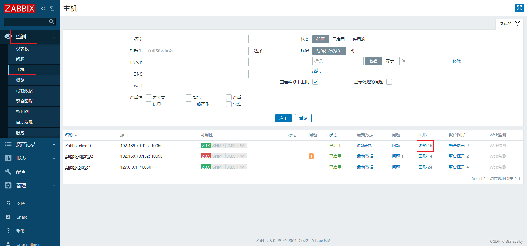527x246 pixels.
Task: Enter fullscreen kiosk mode icon
Action: pos(519,8)
